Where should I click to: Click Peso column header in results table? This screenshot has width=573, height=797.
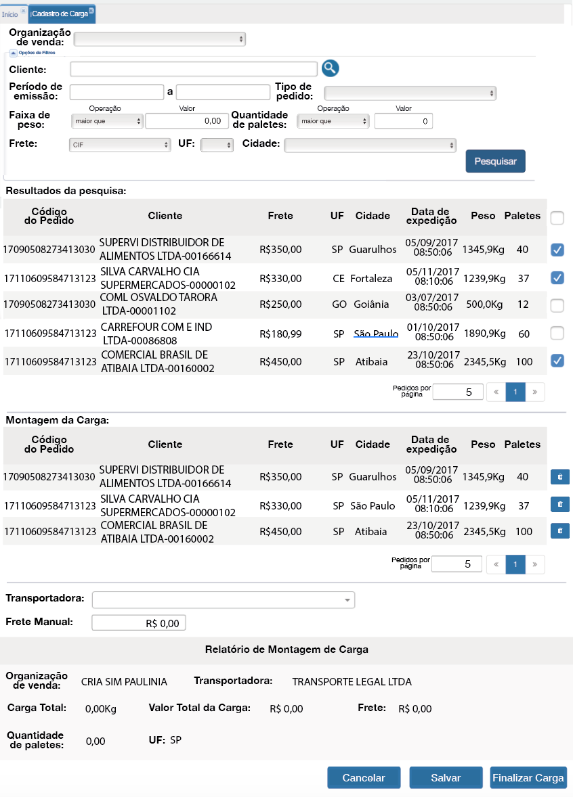click(483, 216)
